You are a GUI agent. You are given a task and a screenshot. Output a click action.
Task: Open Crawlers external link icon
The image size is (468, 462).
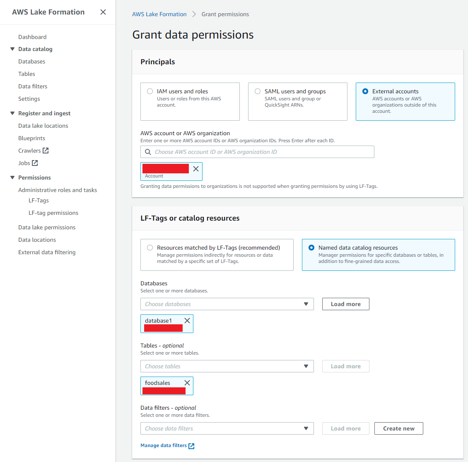click(46, 151)
